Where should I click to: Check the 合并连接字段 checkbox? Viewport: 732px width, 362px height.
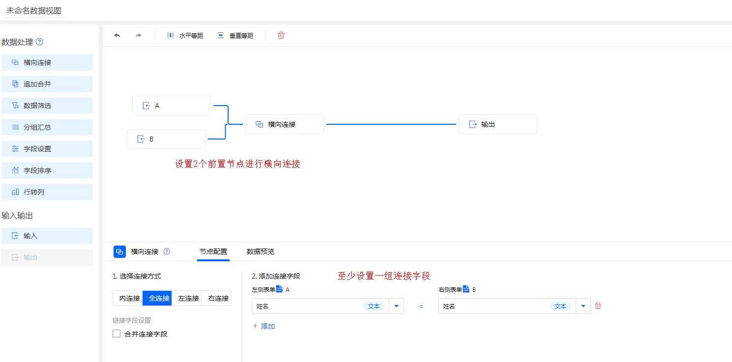pos(117,334)
